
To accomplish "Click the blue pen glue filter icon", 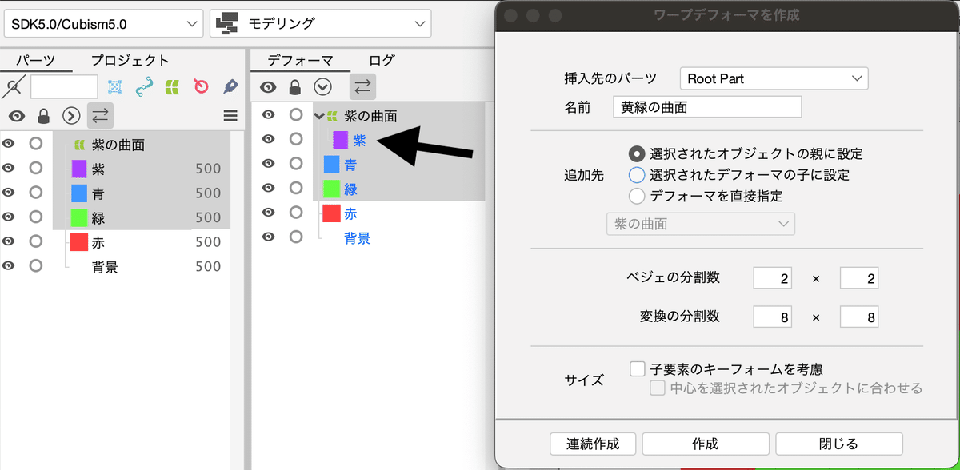I will [x=230, y=86].
